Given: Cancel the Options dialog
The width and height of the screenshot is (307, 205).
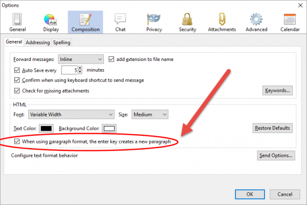Looking at the screenshot, I should pos(284,194).
